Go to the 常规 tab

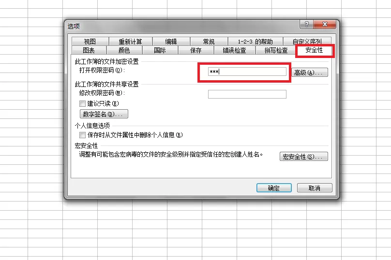point(209,42)
